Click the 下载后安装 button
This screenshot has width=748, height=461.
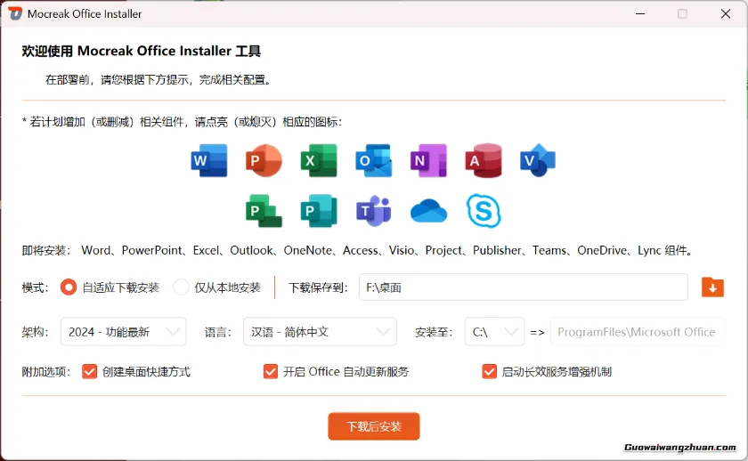(373, 426)
